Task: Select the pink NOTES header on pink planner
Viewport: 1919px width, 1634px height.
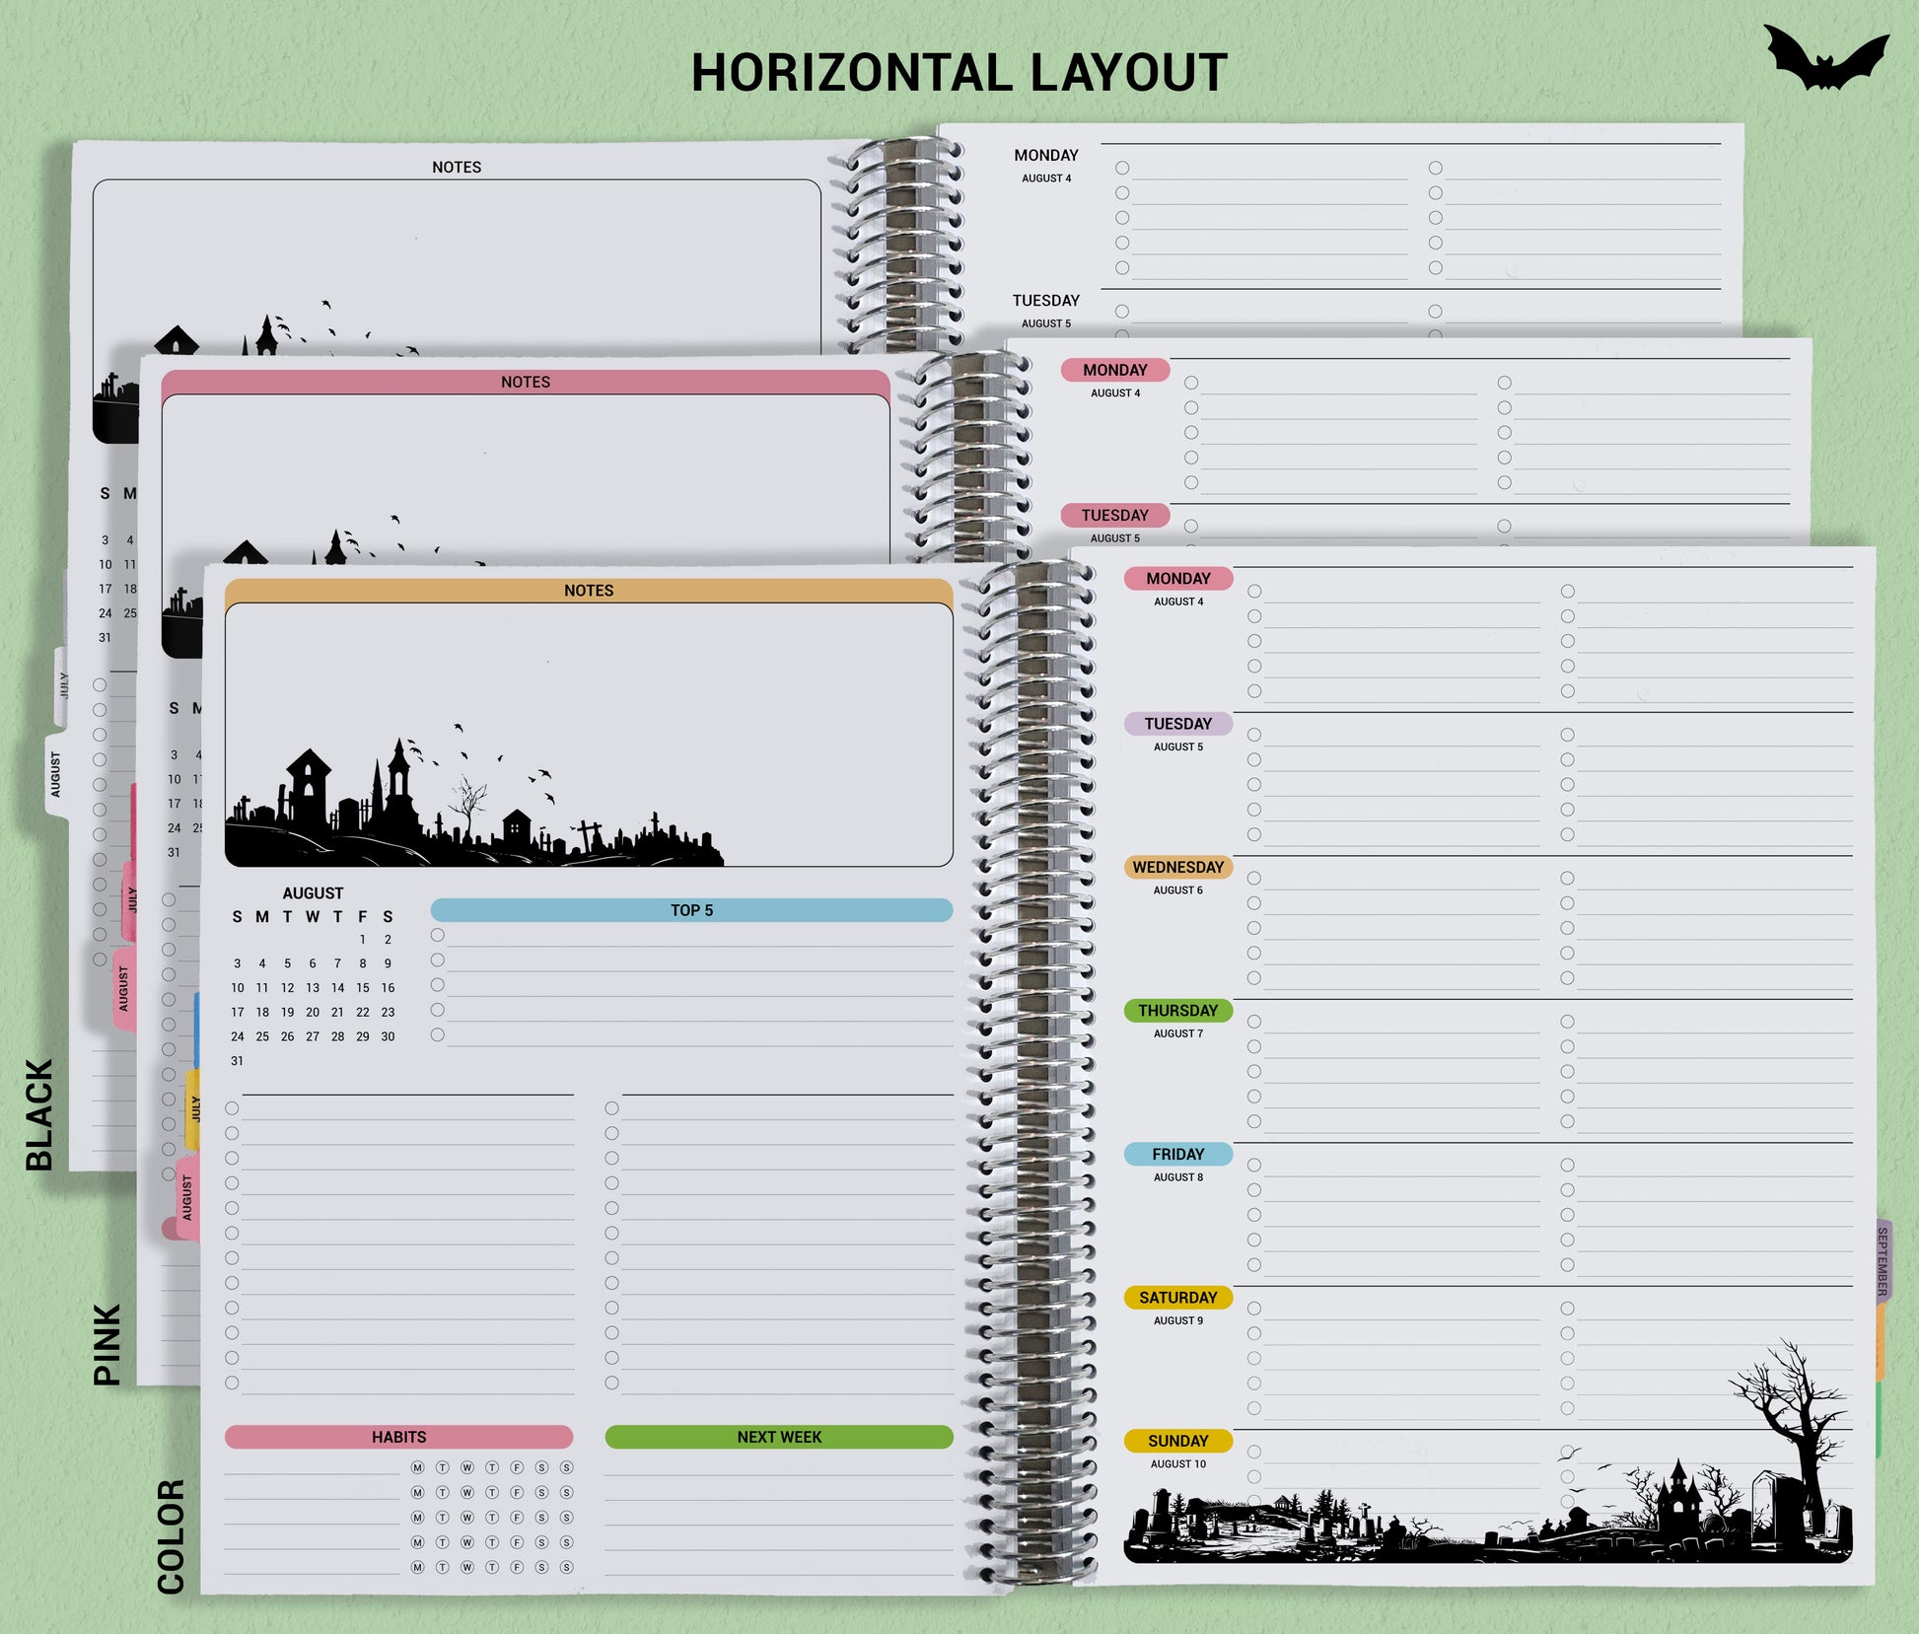Action: click(526, 382)
